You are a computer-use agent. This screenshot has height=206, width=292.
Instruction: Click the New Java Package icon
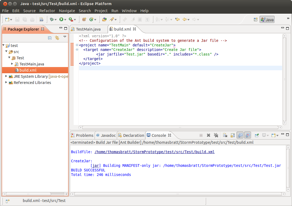point(84,19)
